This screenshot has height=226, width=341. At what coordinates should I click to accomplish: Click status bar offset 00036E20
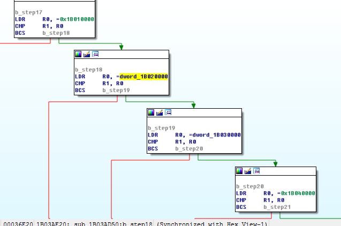18,224
